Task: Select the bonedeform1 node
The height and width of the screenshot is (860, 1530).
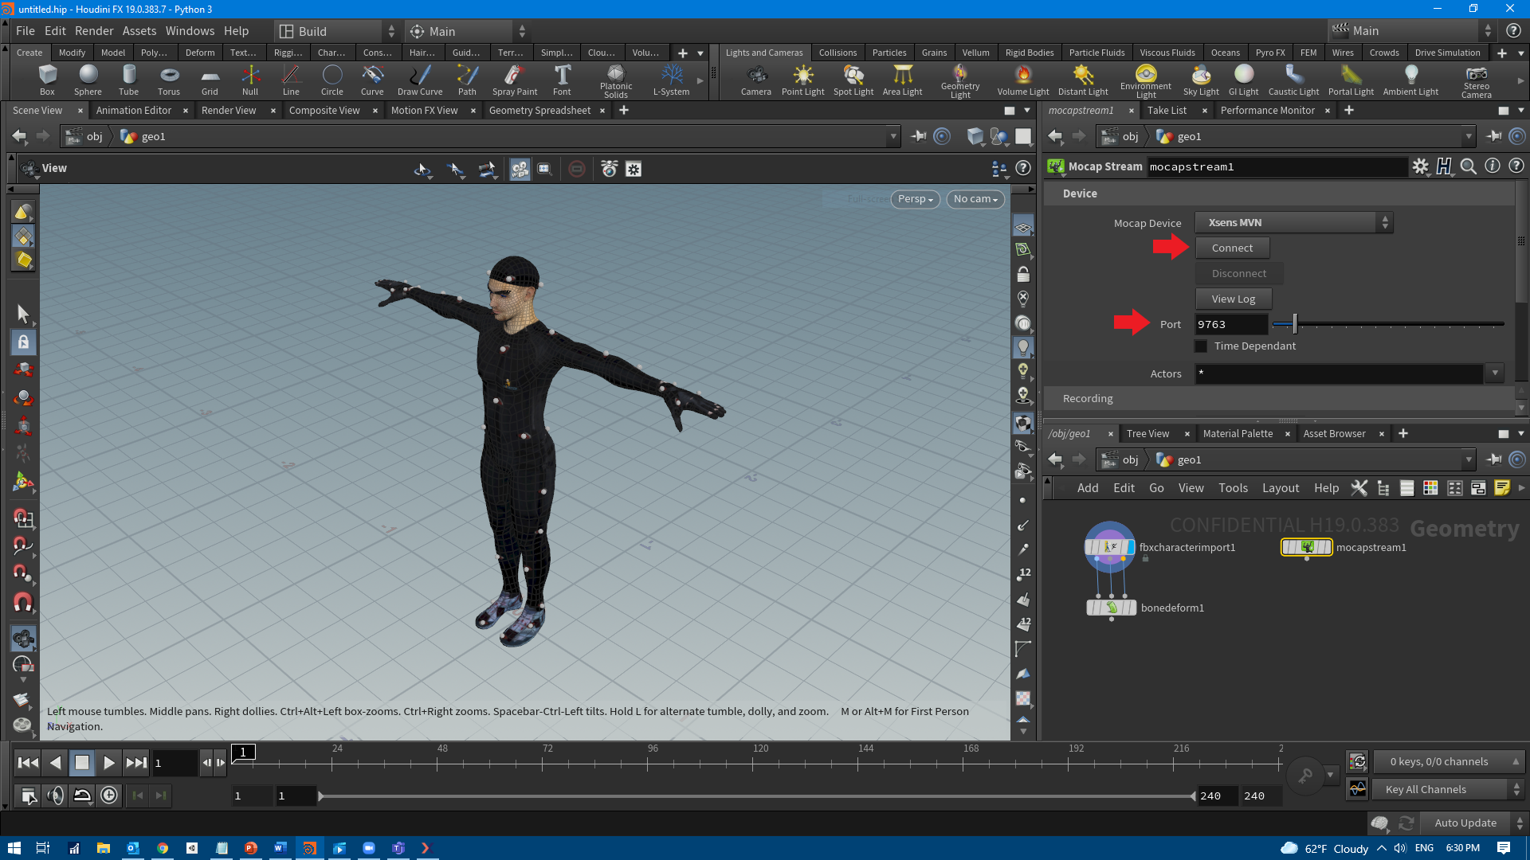Action: click(1111, 608)
